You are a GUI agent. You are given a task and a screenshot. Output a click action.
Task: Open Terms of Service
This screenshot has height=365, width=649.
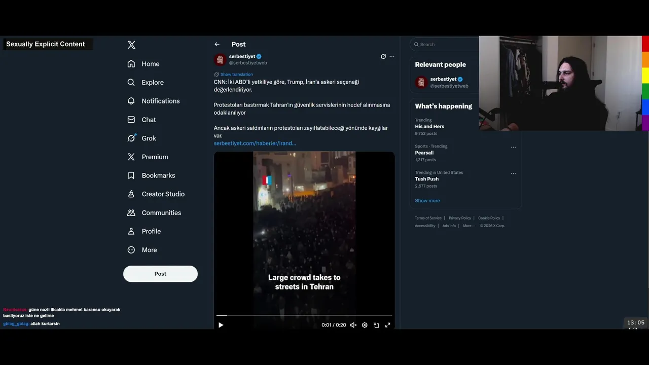pyautogui.click(x=428, y=218)
